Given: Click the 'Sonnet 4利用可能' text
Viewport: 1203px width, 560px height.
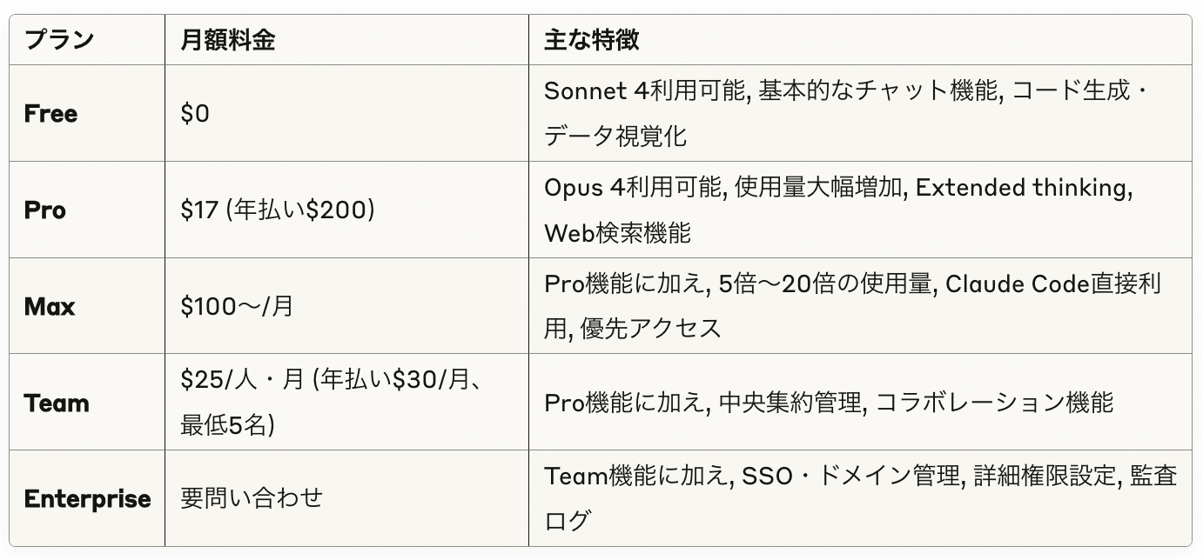Looking at the screenshot, I should click(x=645, y=90).
